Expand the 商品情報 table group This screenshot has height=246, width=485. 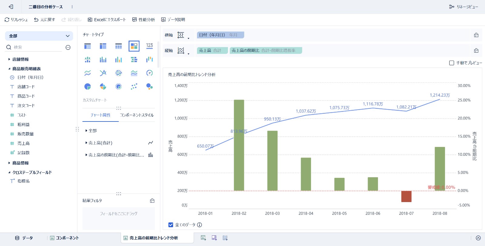pyautogui.click(x=9, y=163)
